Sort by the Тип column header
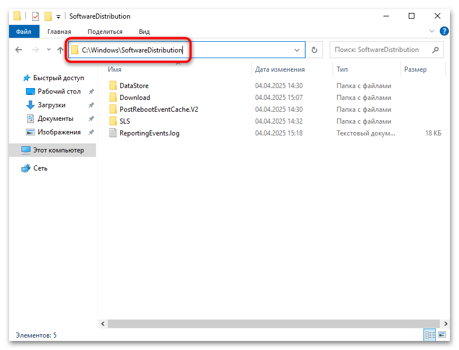The image size is (459, 350). (342, 69)
